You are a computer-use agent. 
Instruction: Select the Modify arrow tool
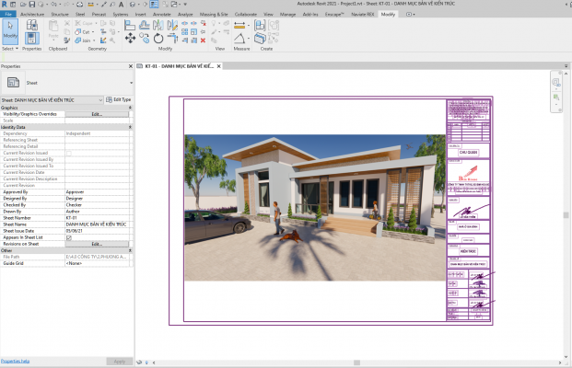point(10,31)
